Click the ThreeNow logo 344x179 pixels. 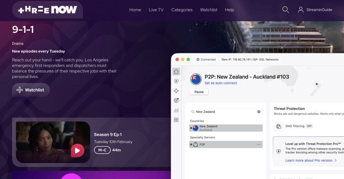(47, 10)
